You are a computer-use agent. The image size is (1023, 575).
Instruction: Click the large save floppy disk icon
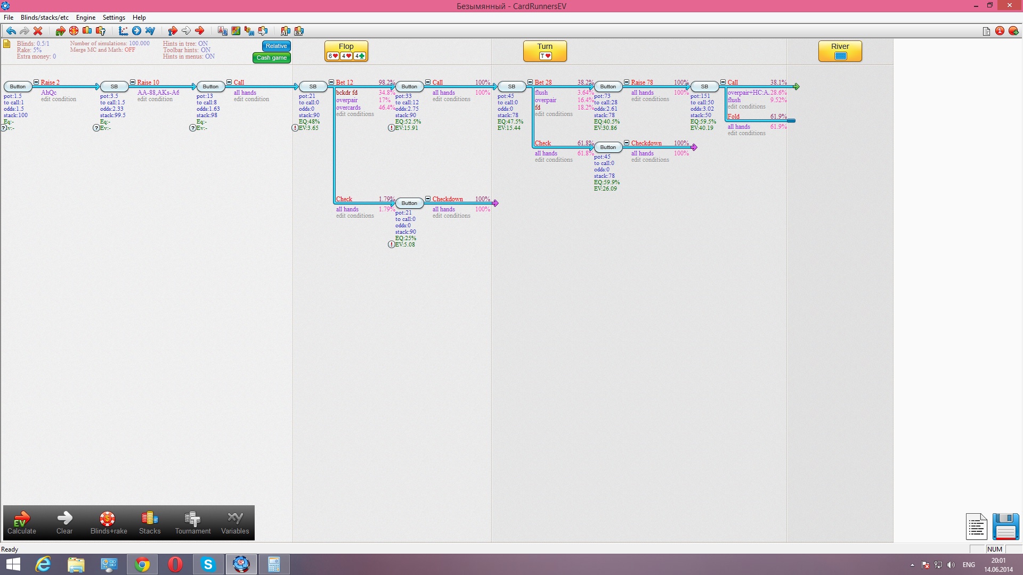tap(1005, 526)
